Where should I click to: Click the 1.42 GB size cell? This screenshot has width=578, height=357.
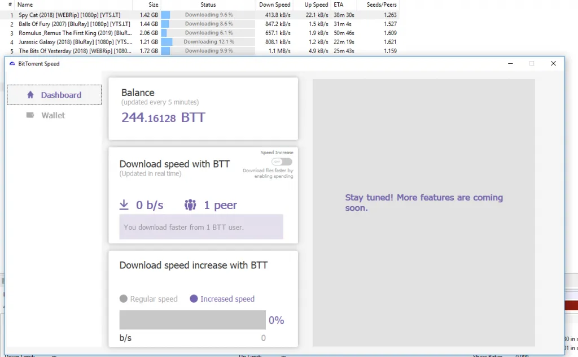(149, 15)
